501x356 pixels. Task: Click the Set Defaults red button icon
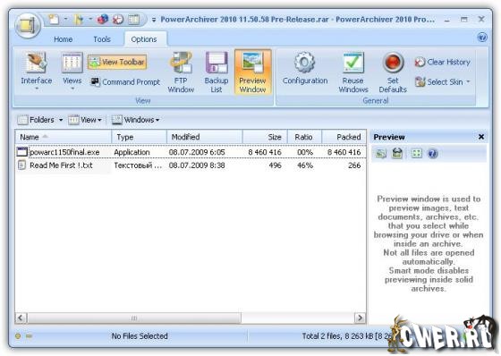pyautogui.click(x=393, y=63)
